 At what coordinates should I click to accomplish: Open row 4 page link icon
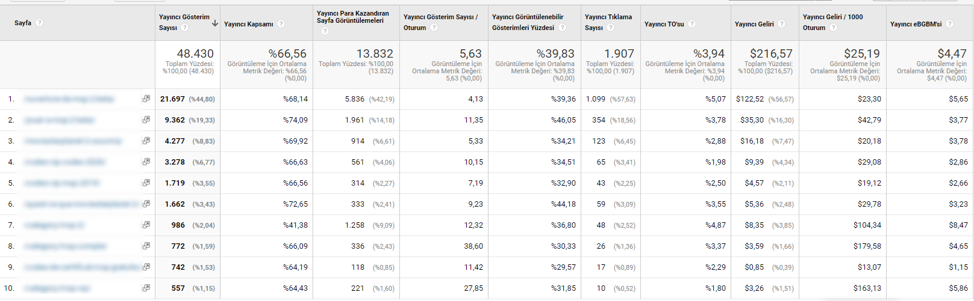(146, 162)
